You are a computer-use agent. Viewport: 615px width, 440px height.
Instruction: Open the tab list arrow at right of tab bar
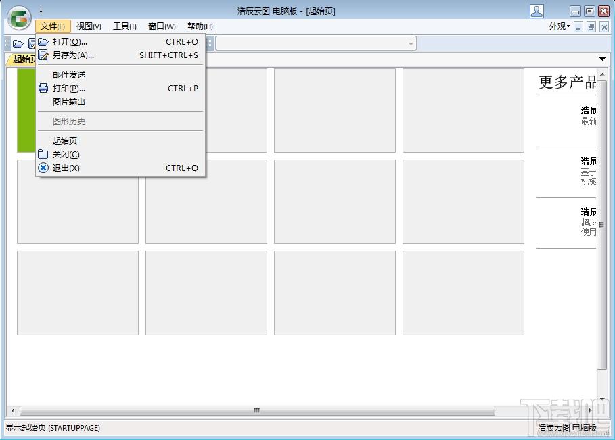pos(602,59)
